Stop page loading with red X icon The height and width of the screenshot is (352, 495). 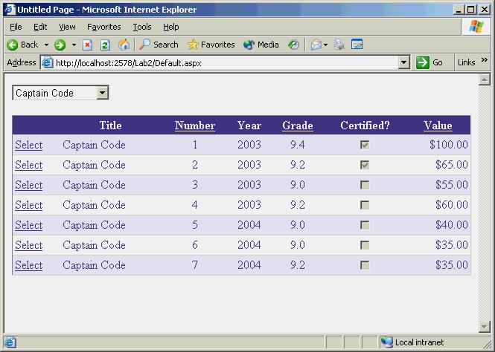(87, 45)
